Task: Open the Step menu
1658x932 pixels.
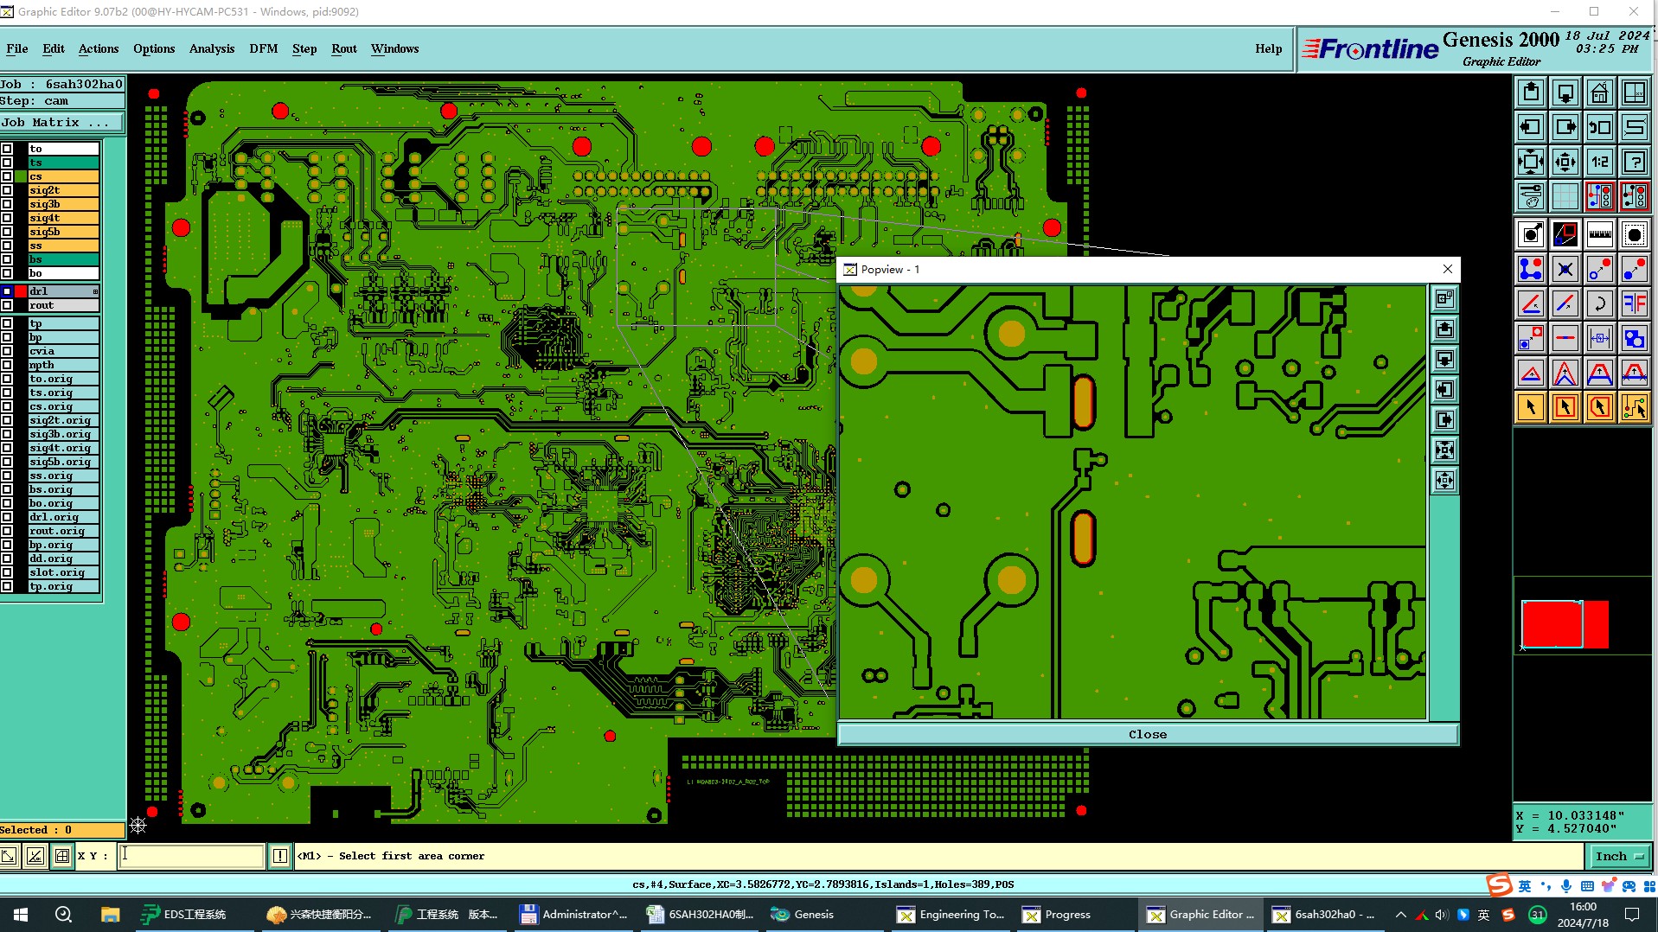Action: click(304, 48)
